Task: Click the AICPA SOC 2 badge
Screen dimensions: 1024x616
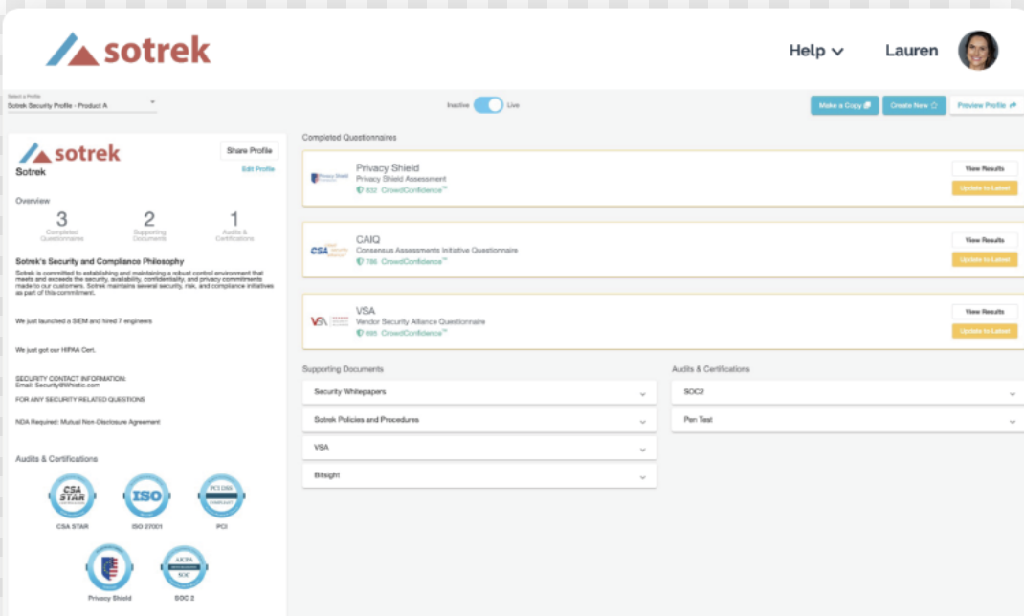Action: 184,568
